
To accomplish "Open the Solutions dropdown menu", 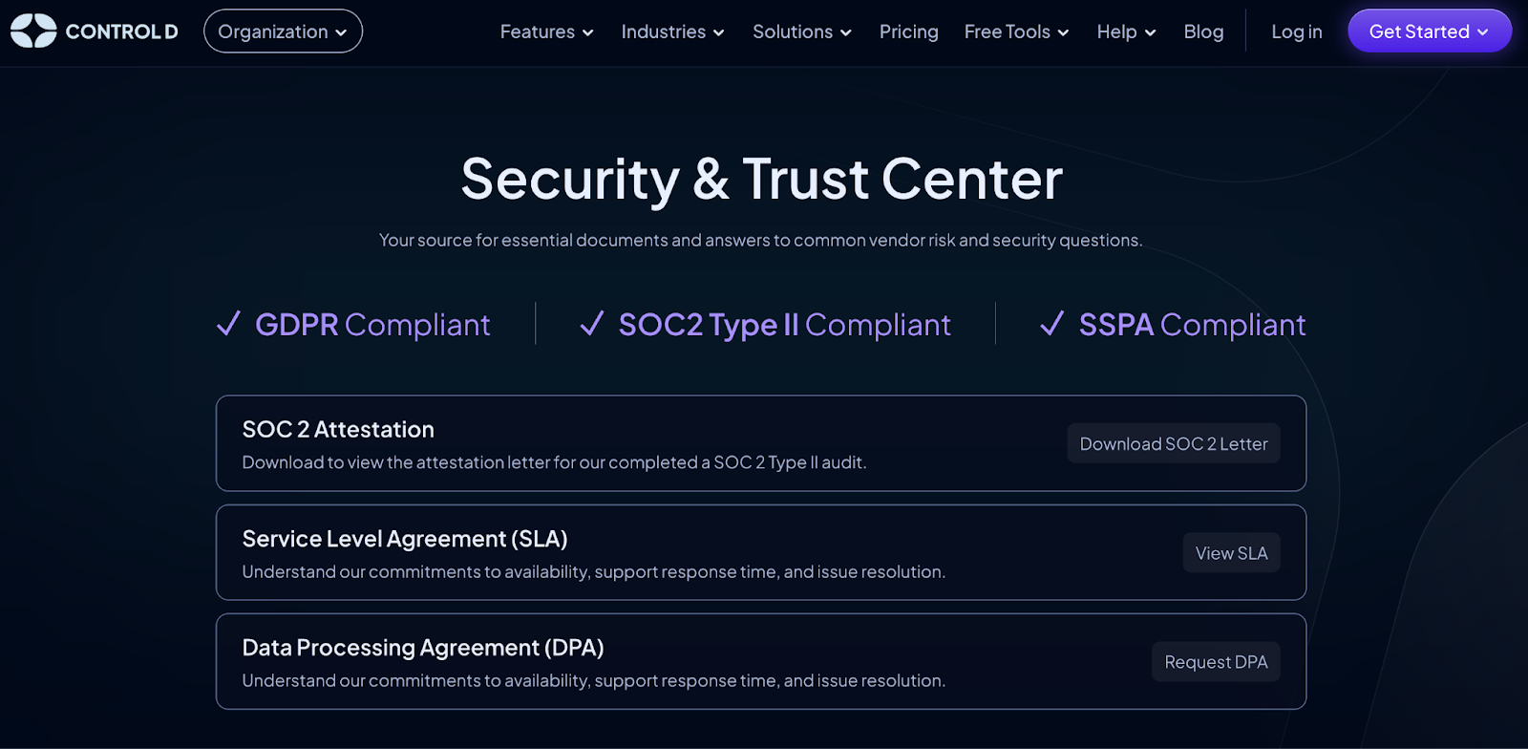I will (x=801, y=32).
